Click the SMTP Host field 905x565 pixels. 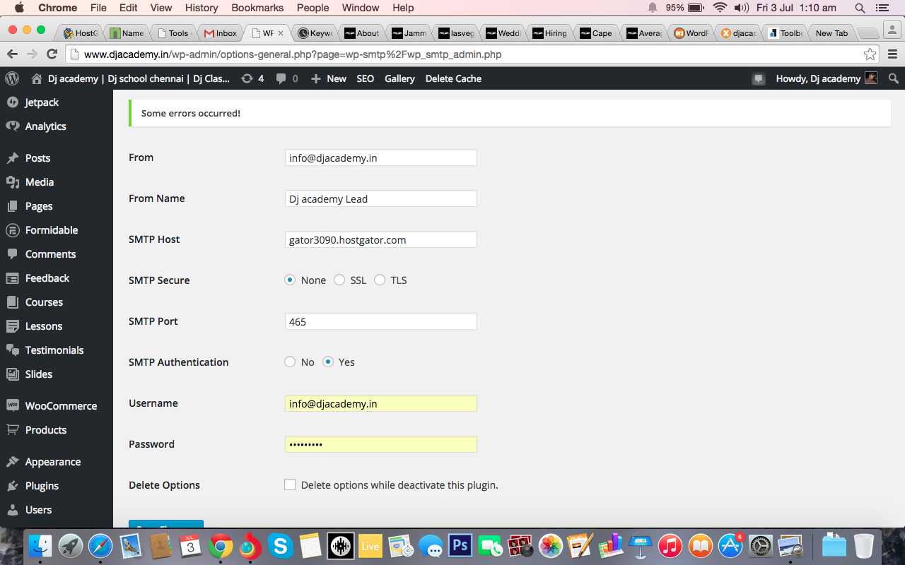[380, 239]
